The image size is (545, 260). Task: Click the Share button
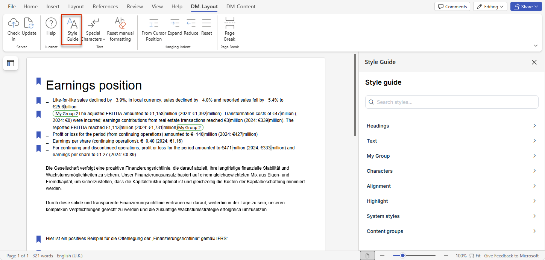(x=526, y=6)
